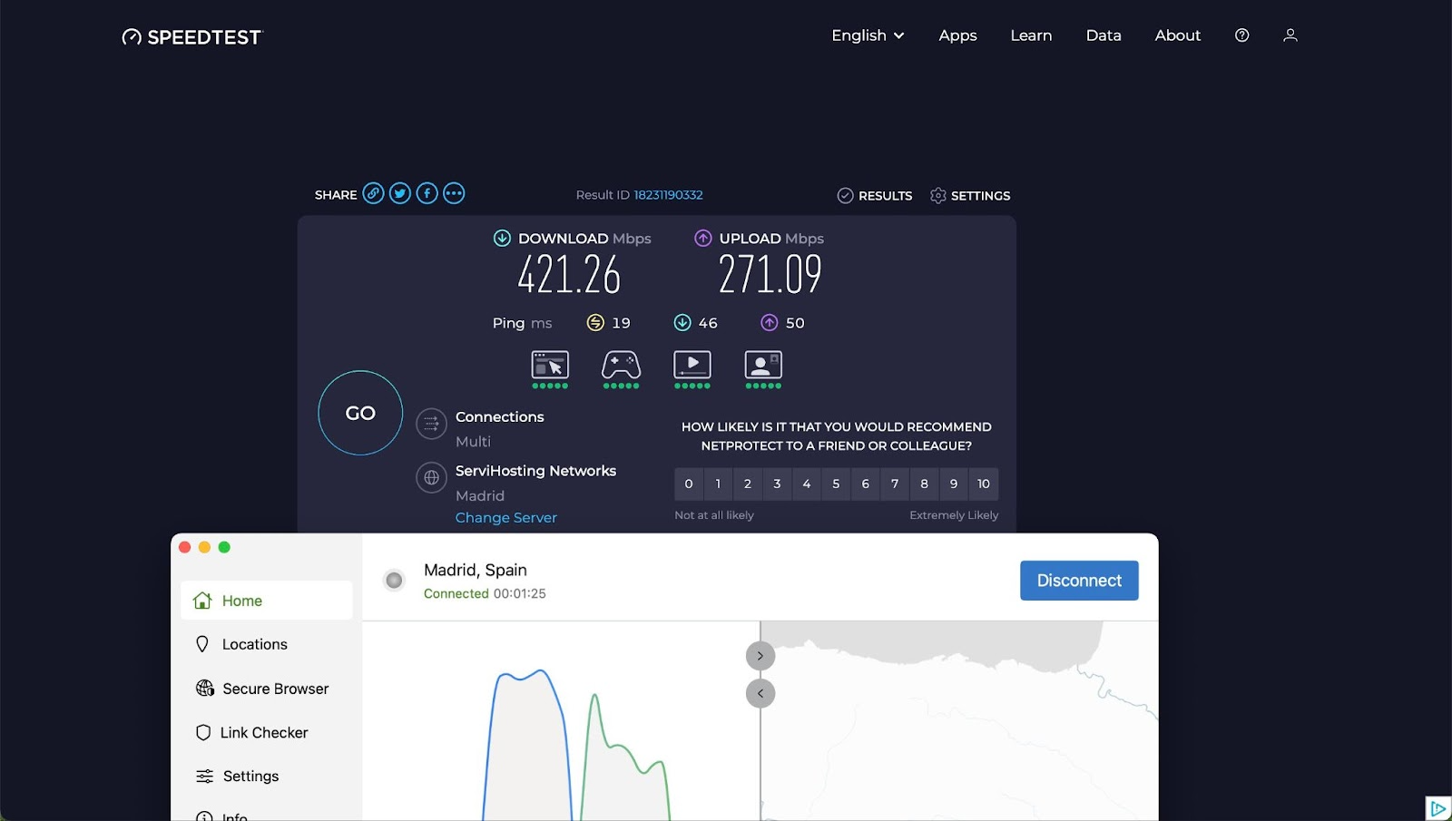
Task: Open Result ID 18231190332 link
Action: pos(668,195)
